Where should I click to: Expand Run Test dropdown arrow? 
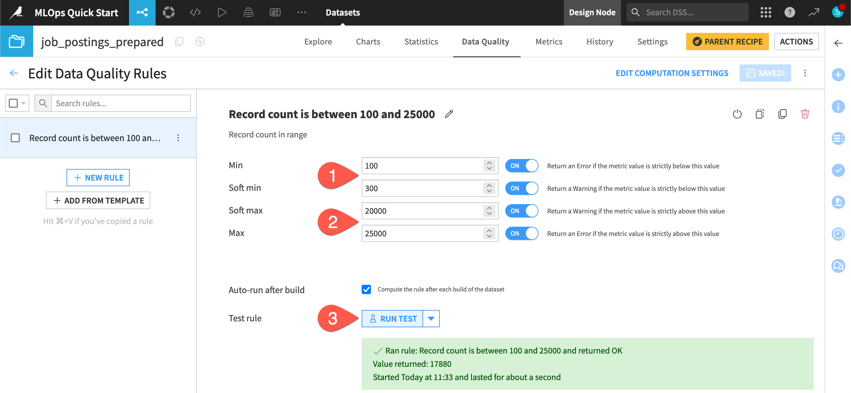(x=431, y=319)
